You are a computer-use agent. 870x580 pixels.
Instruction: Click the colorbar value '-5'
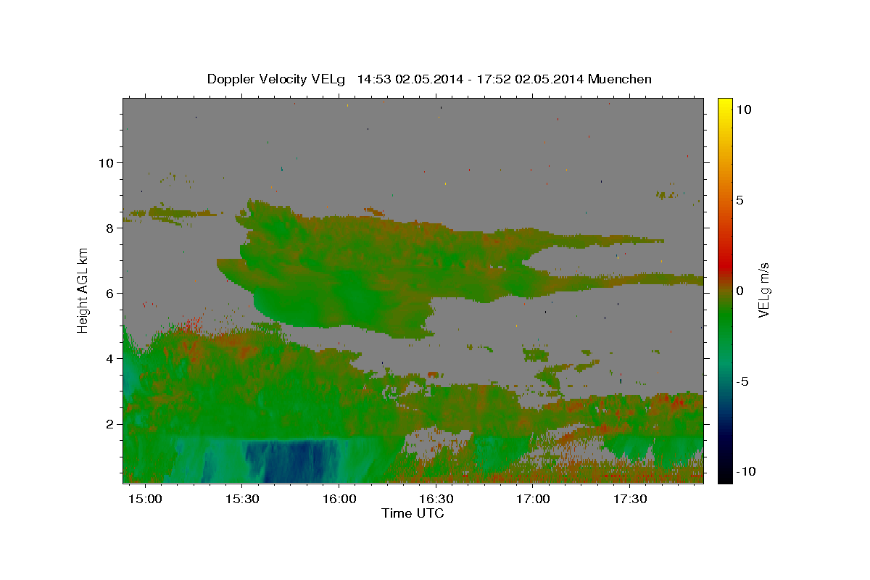743,381
